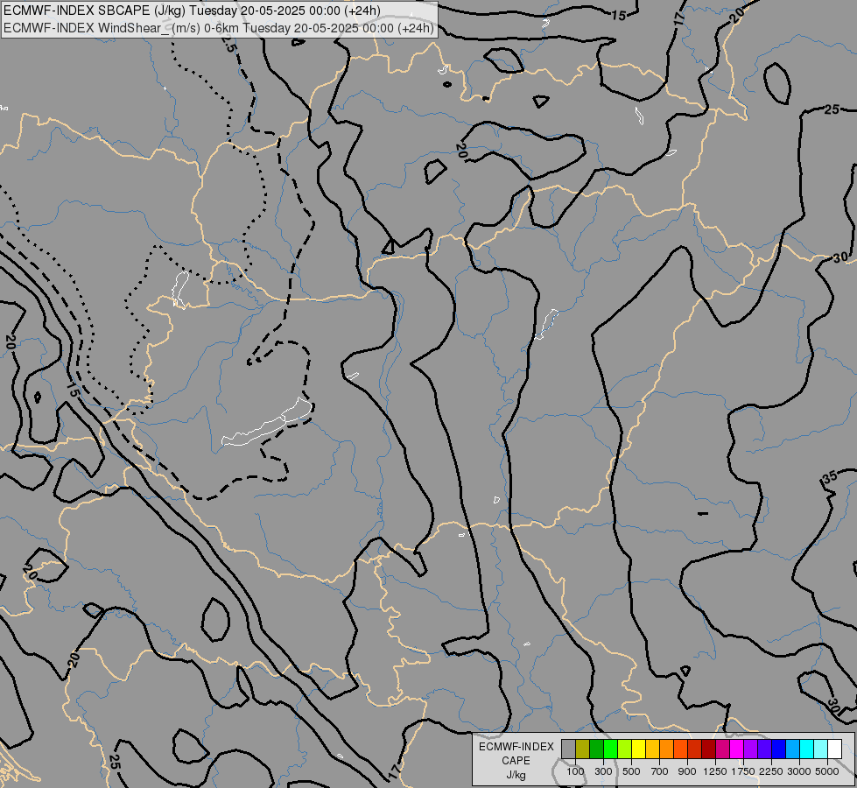Screen dimensions: 857x788
Task: Select the cyan swatch right of 3000
Action: click(x=807, y=749)
